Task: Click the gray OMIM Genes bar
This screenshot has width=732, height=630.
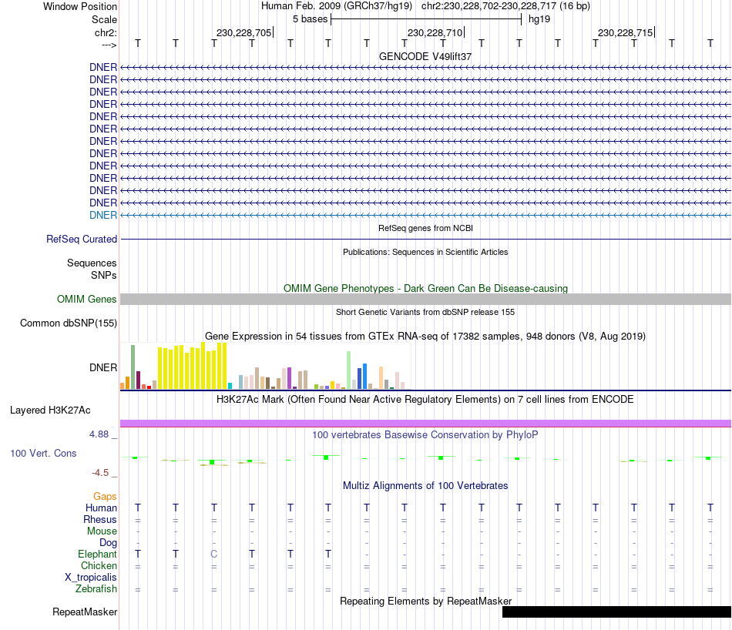Action: [425, 299]
